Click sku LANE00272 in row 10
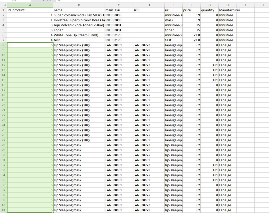This screenshot has width=269, height=213. click(x=149, y=55)
